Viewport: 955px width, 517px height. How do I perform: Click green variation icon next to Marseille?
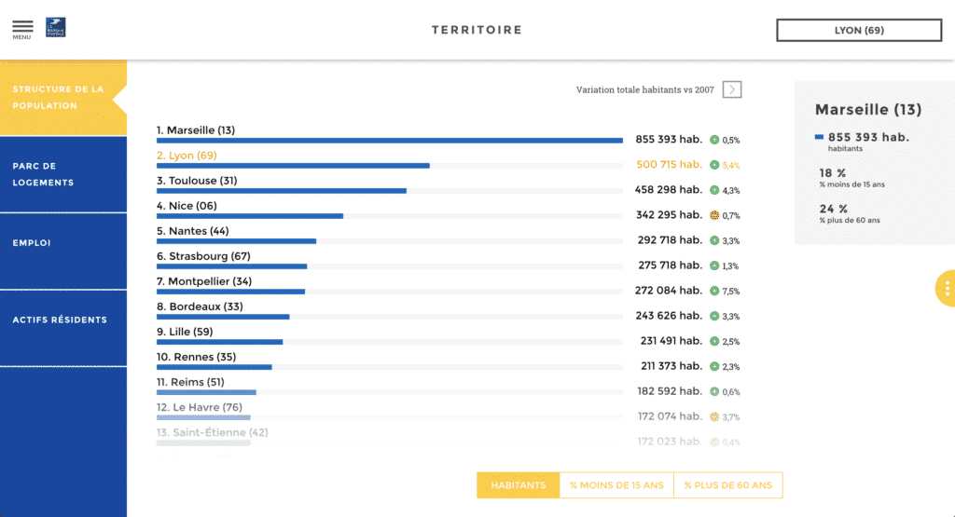pos(714,140)
